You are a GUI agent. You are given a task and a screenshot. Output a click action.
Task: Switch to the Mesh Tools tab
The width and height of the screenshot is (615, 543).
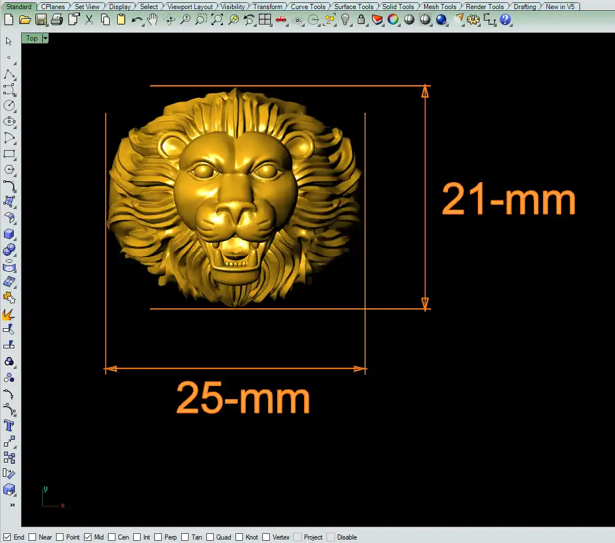click(x=440, y=6)
